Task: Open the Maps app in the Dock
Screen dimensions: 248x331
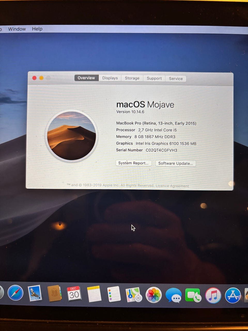Action: point(134,295)
